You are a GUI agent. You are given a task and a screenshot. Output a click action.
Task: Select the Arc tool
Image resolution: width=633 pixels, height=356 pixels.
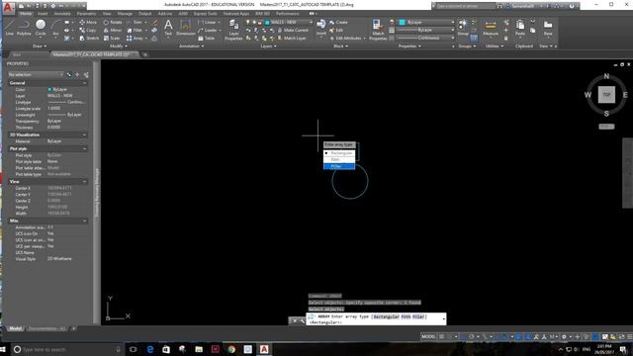[55, 28]
